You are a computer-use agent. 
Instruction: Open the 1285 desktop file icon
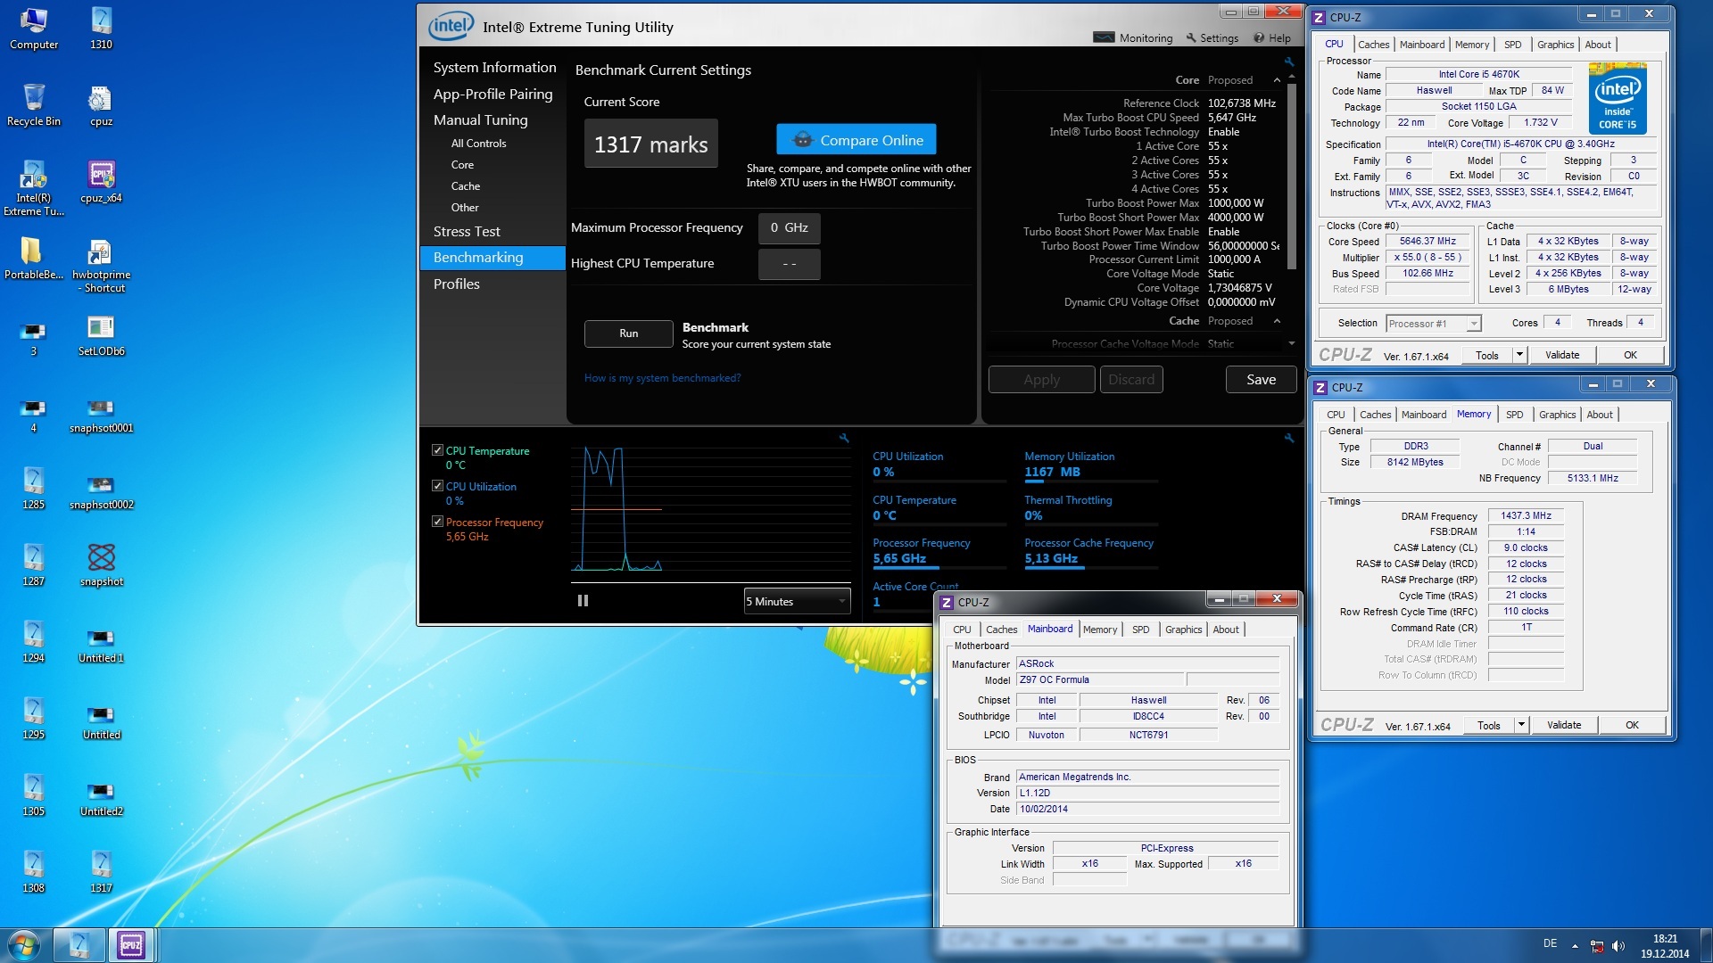click(x=34, y=489)
